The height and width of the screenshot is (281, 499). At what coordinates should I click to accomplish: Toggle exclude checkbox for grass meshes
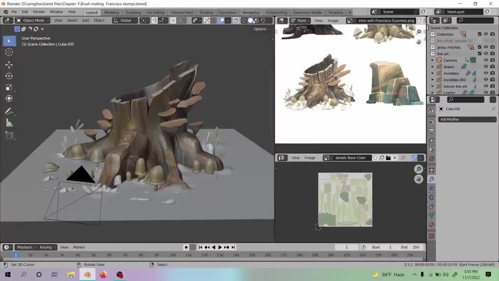coord(480,47)
